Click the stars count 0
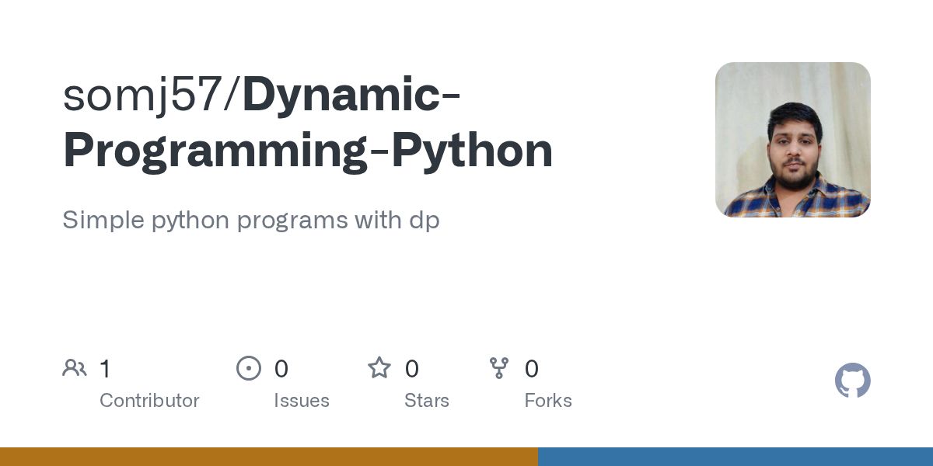The height and width of the screenshot is (466, 933). 412,369
